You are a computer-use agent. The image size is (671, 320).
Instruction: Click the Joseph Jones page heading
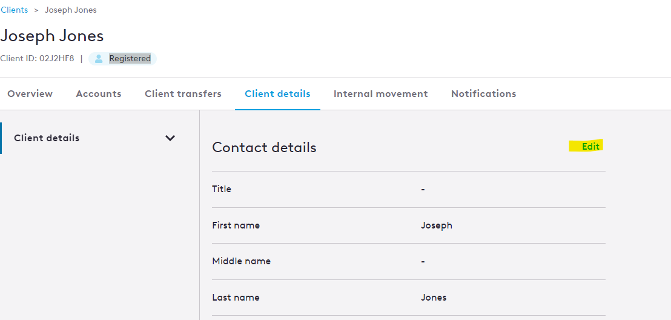(x=52, y=36)
